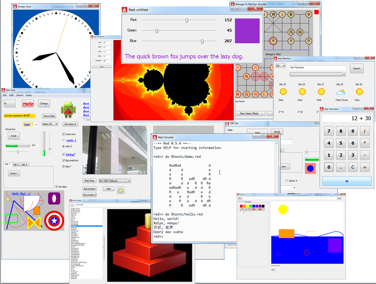Click the Partly Cloudy icon for Mar 28

[x=340, y=92]
